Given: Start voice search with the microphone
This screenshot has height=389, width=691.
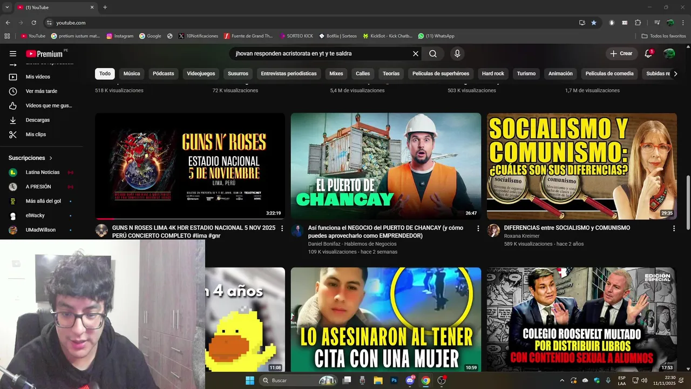Looking at the screenshot, I should tap(457, 53).
